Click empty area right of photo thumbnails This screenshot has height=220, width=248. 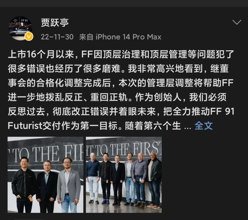pos(204,175)
